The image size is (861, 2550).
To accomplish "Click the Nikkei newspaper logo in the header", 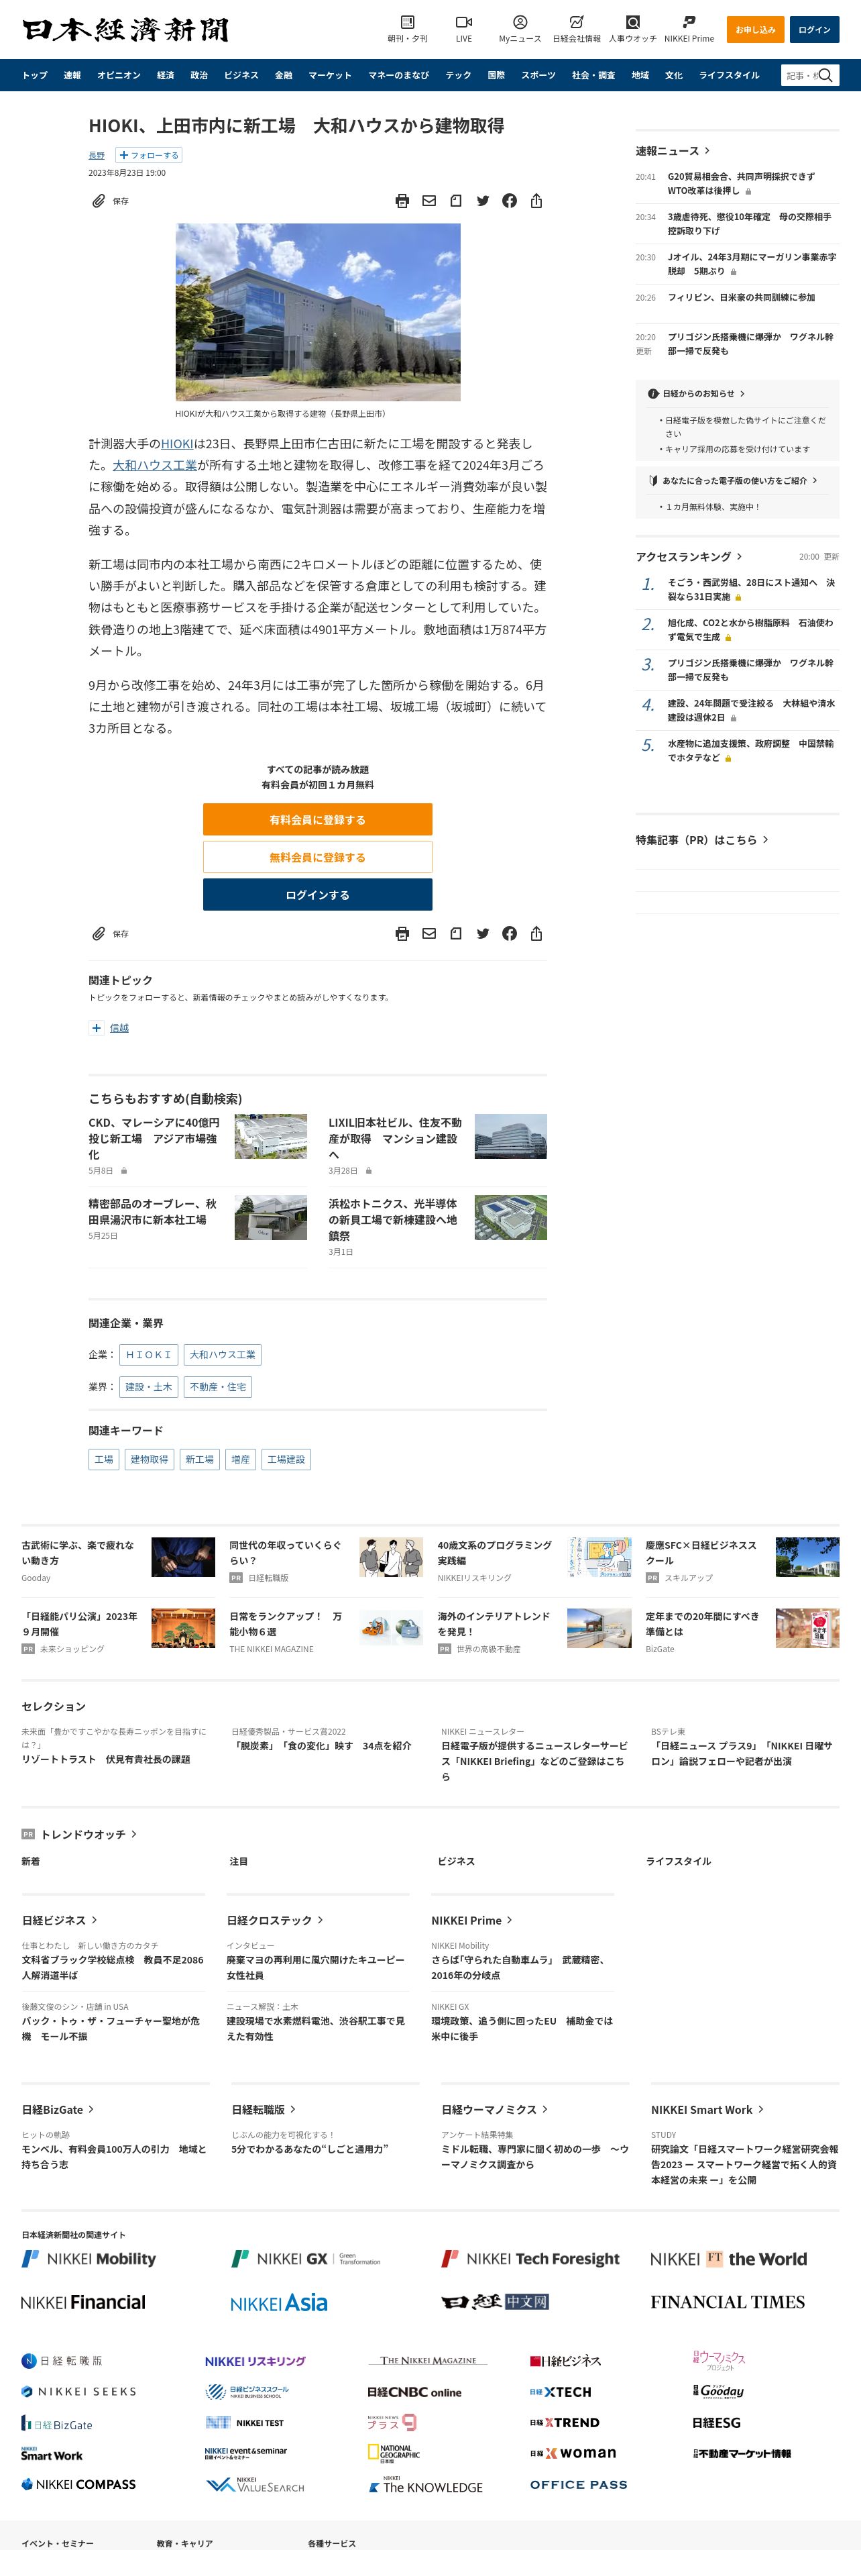I will point(125,30).
